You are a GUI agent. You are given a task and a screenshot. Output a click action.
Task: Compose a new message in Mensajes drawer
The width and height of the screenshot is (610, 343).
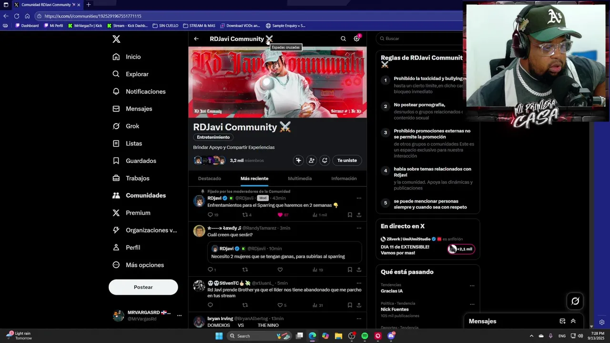point(562,321)
